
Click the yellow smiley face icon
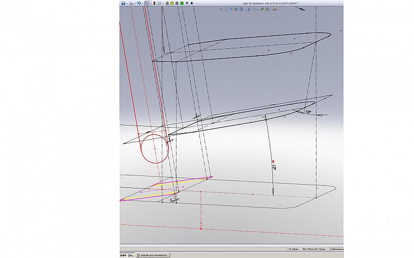(x=172, y=3)
